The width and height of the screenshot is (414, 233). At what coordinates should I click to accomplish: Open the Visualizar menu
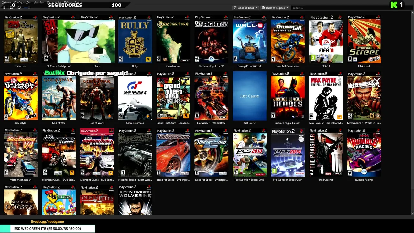click(x=39, y=2)
